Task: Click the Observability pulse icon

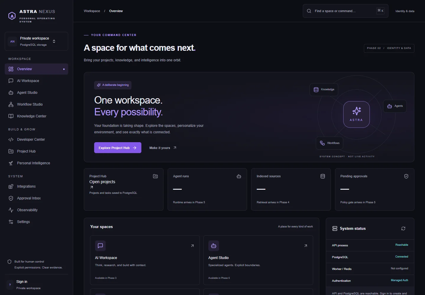Action: 11,210
